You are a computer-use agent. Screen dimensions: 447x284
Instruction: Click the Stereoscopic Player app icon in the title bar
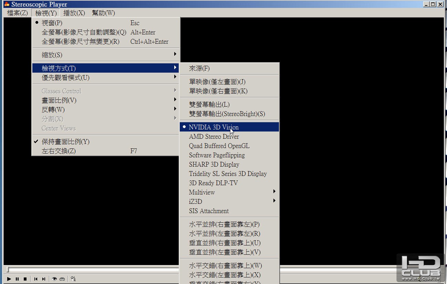coord(7,4)
